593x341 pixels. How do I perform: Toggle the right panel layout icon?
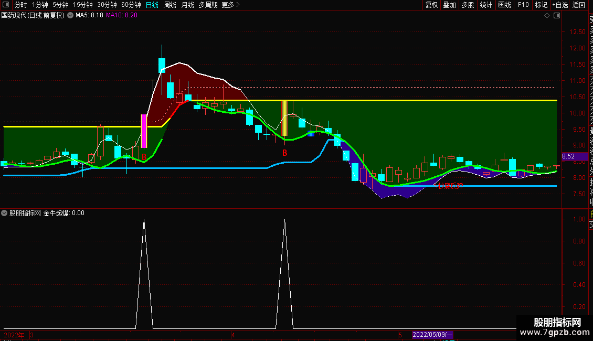pyautogui.click(x=557, y=16)
